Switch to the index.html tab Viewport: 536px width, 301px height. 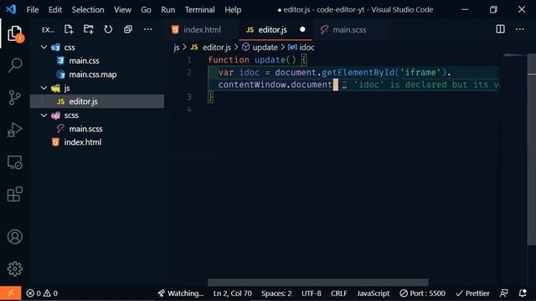[202, 30]
